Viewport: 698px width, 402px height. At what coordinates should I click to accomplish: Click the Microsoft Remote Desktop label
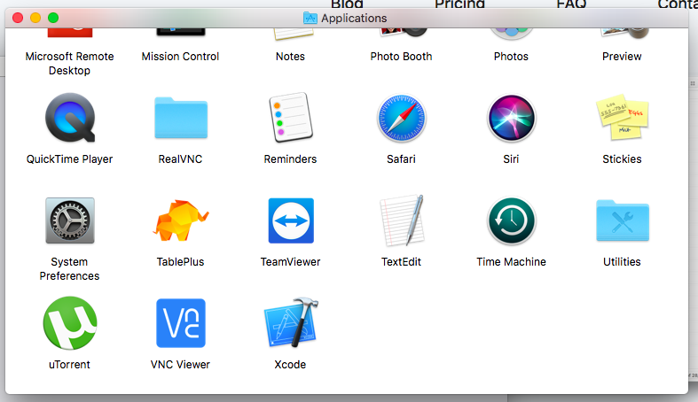[x=69, y=64]
